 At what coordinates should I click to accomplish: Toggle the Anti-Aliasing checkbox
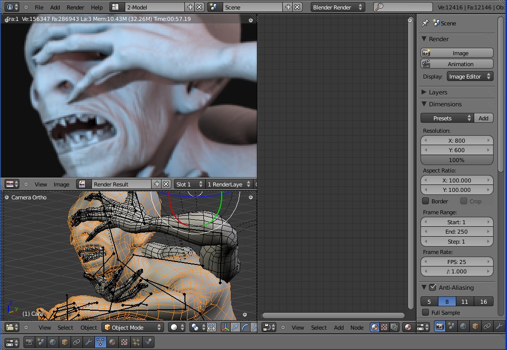(432, 287)
